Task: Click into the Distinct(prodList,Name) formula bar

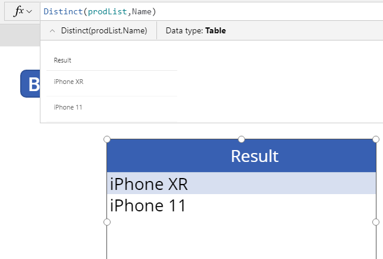Action: coord(212,11)
